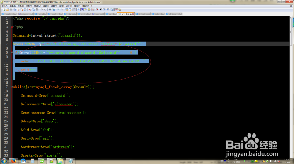Click the Cut (scissors) toolbar icon

[30, 9]
